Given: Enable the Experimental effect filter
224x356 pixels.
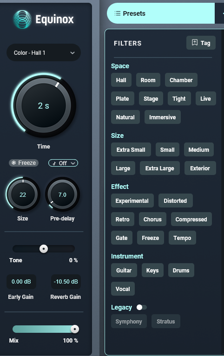Looking at the screenshot, I should (132, 201).
